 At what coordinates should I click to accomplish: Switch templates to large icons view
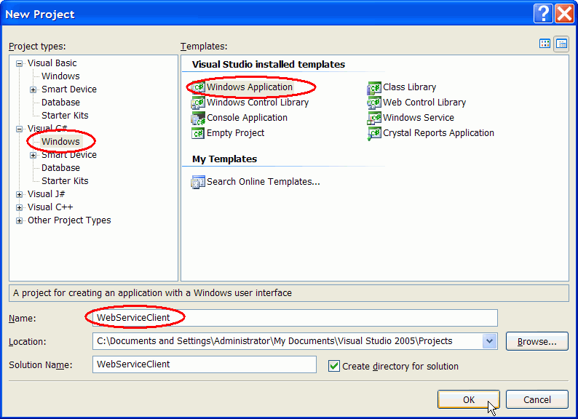tap(545, 44)
